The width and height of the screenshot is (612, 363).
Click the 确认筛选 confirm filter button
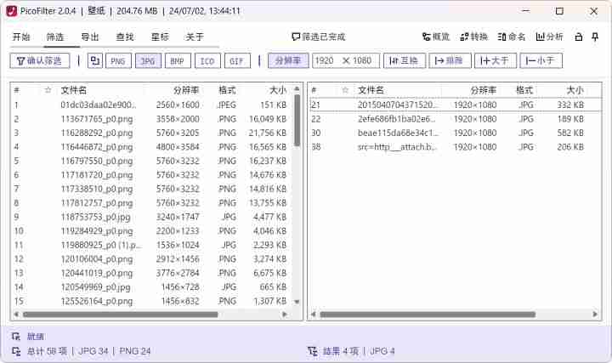click(x=40, y=61)
